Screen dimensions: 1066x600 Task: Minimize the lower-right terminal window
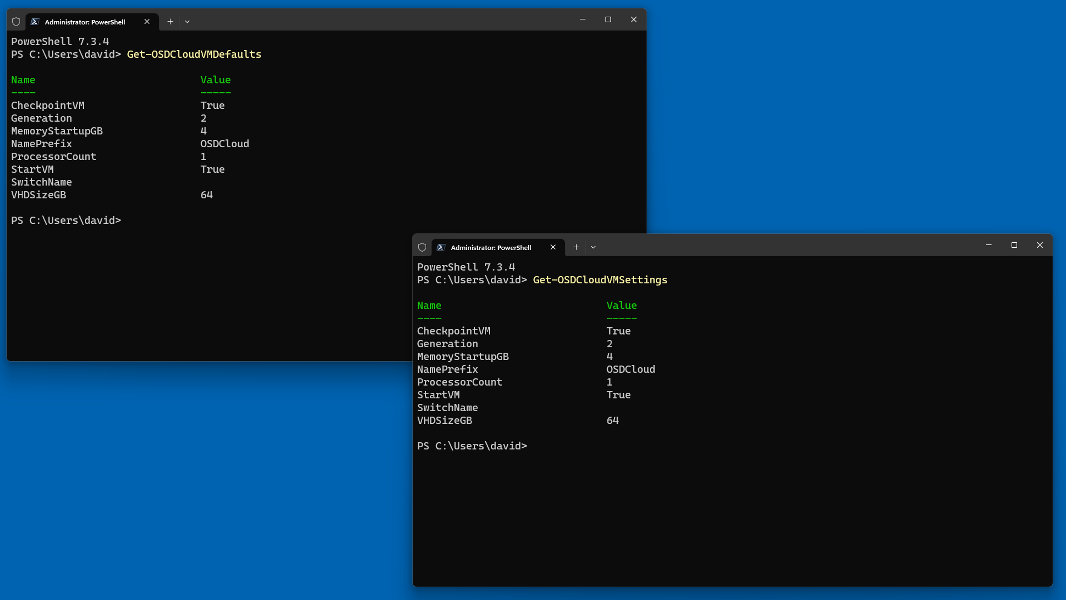[x=989, y=245]
